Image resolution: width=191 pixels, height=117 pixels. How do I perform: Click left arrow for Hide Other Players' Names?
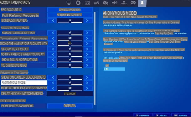tap(53, 88)
